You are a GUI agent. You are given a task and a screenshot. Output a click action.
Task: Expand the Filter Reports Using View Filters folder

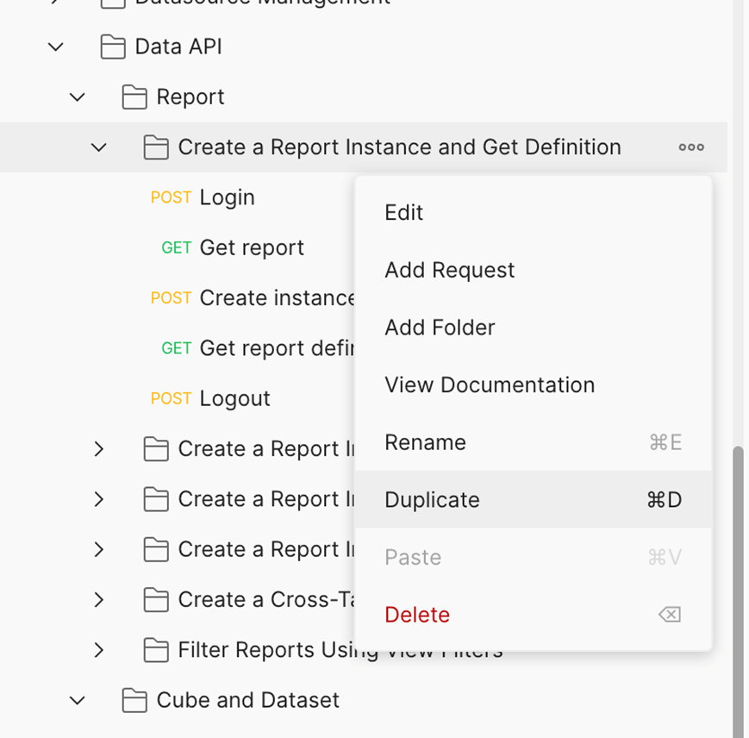click(x=98, y=650)
